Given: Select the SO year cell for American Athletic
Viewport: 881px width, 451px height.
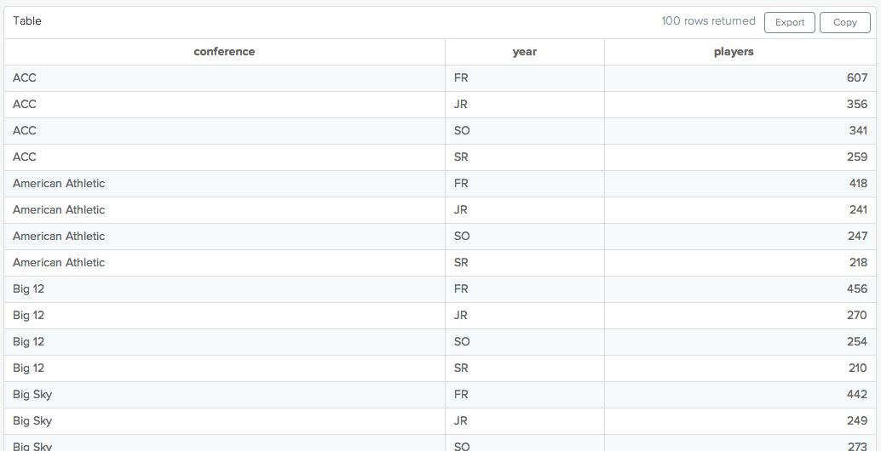Looking at the screenshot, I should pos(462,237).
